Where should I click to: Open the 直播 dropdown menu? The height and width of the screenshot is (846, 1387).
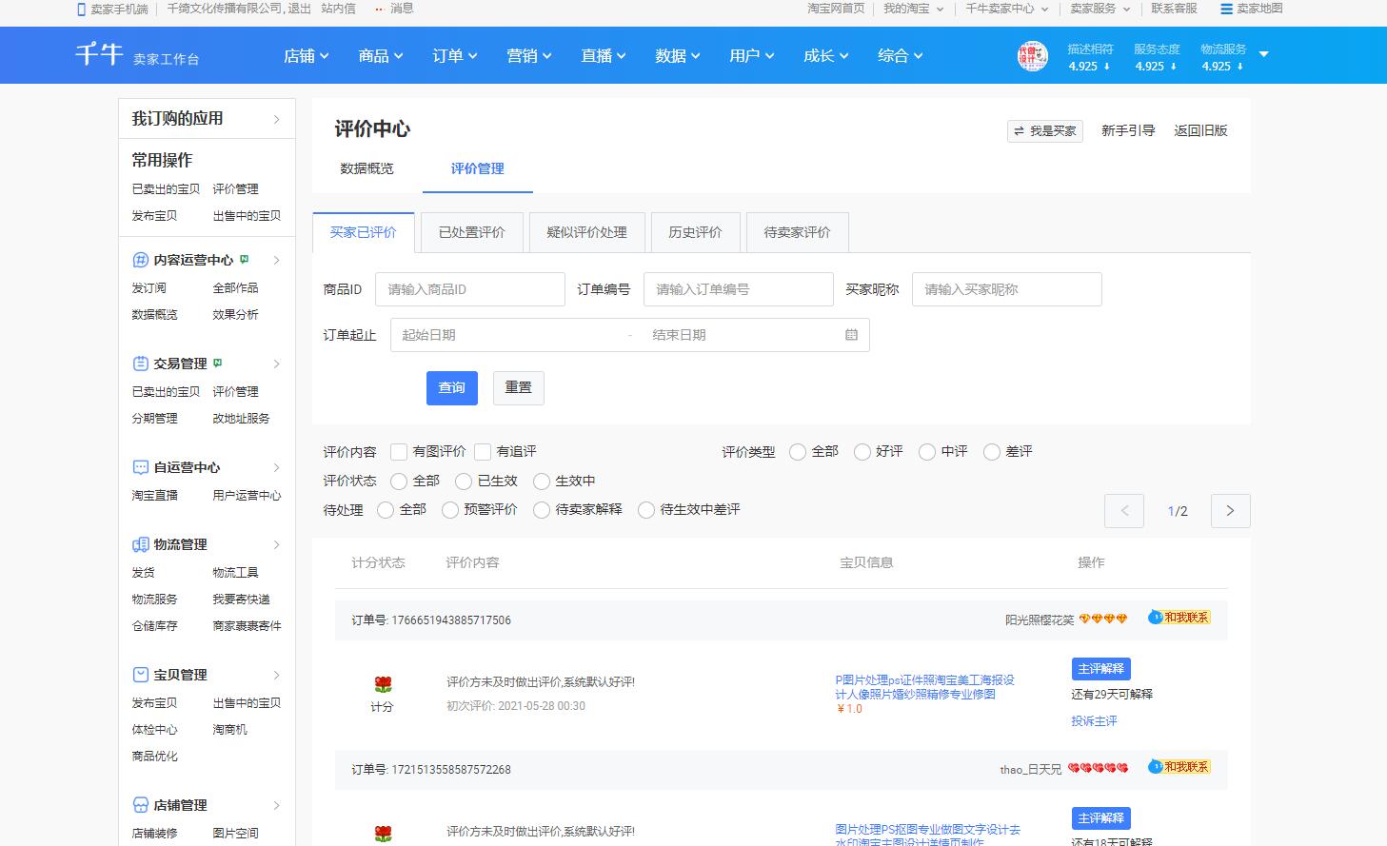(x=604, y=56)
